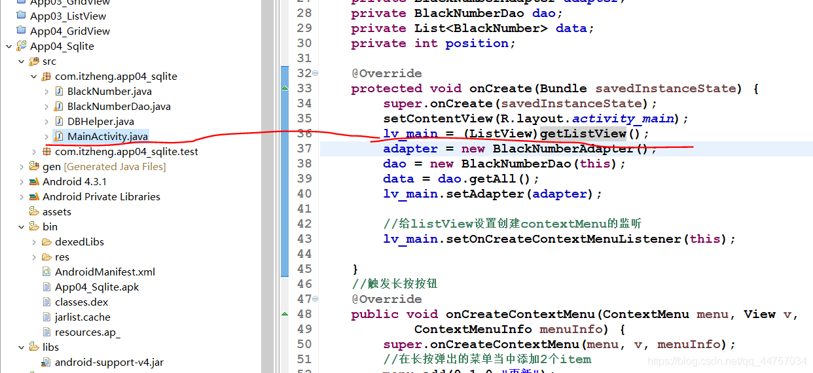Click ContextMenuInfo on line 49
The height and width of the screenshot is (373, 813).
(x=473, y=329)
